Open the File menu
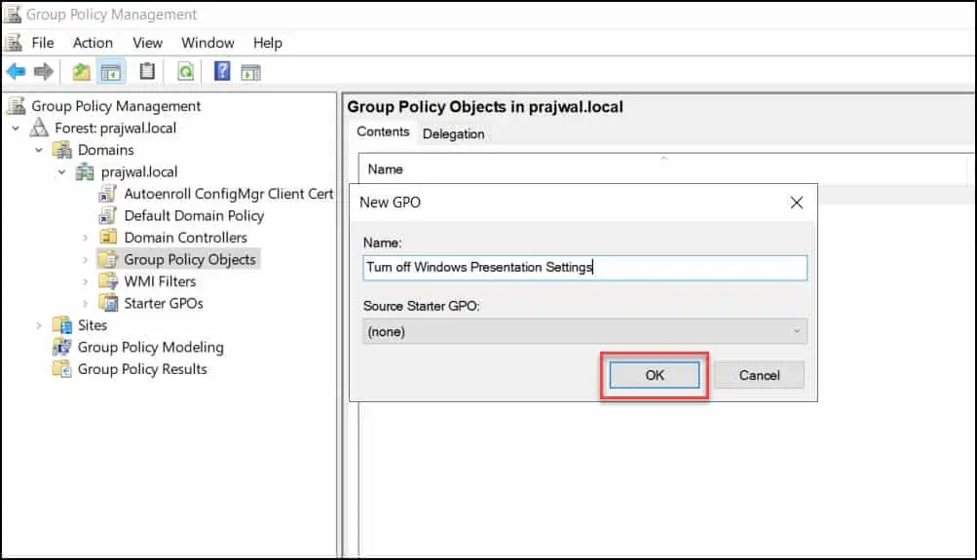 point(42,42)
